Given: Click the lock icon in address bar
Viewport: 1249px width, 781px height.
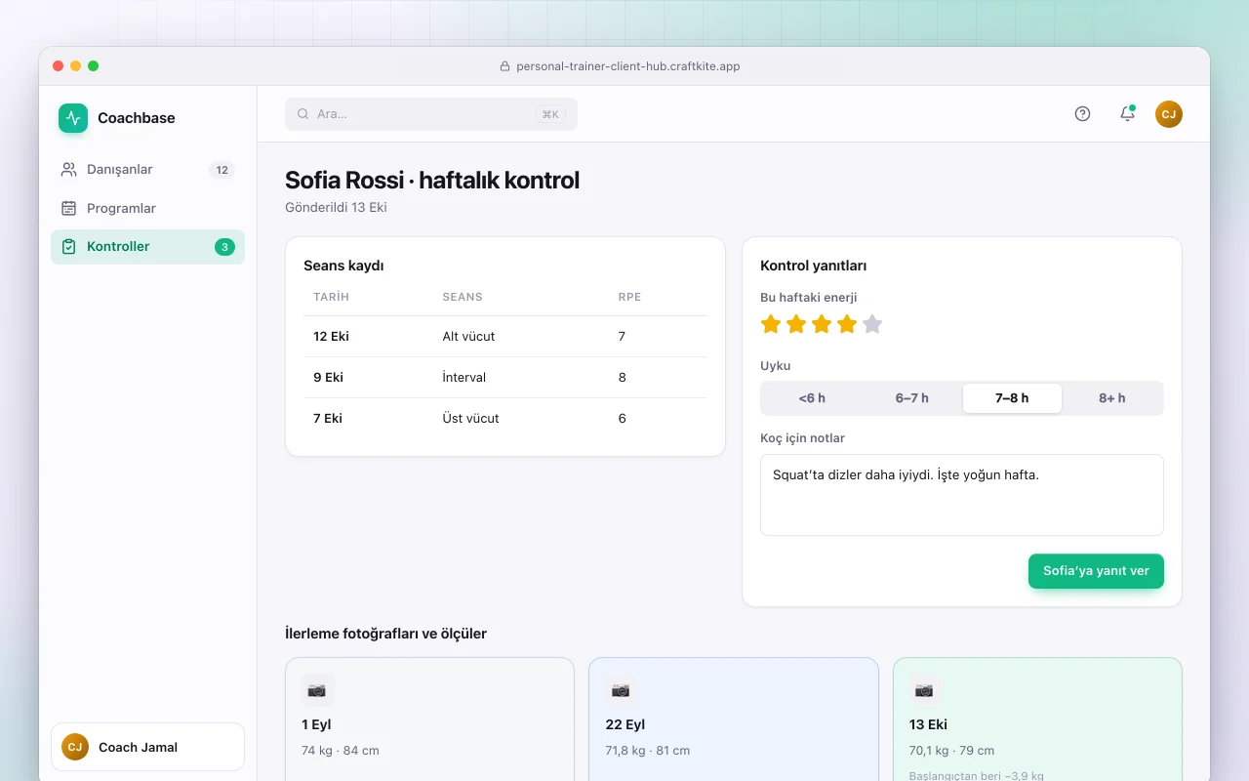Looking at the screenshot, I should tap(504, 66).
